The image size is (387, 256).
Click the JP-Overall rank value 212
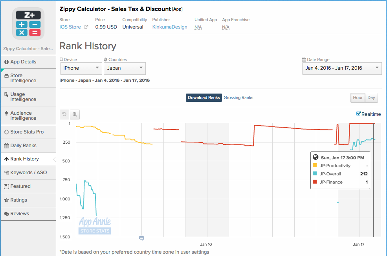[x=364, y=174]
